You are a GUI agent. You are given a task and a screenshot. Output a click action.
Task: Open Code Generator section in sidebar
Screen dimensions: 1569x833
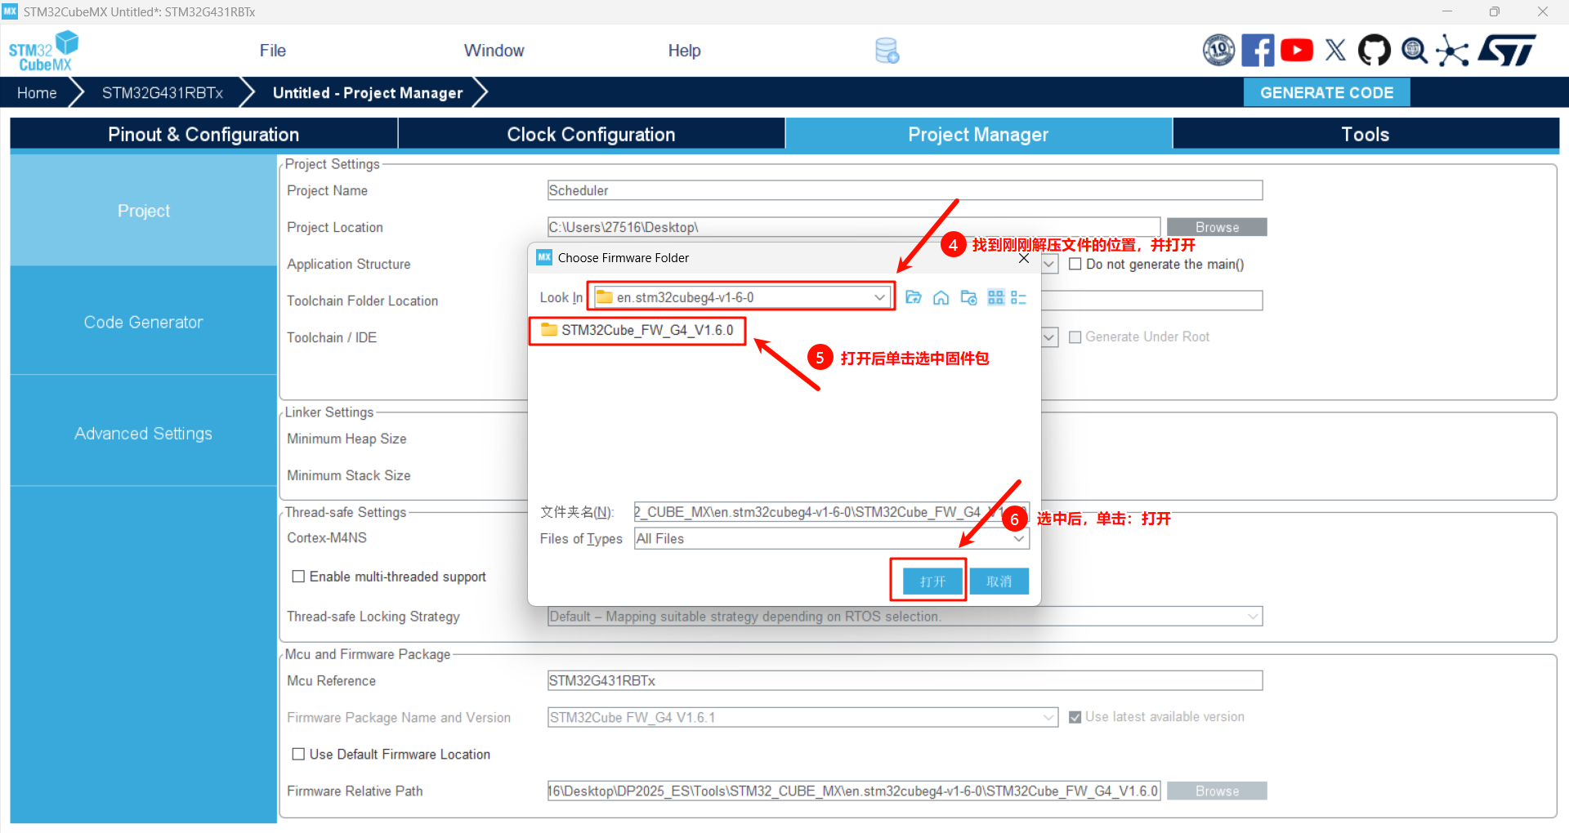(x=144, y=322)
